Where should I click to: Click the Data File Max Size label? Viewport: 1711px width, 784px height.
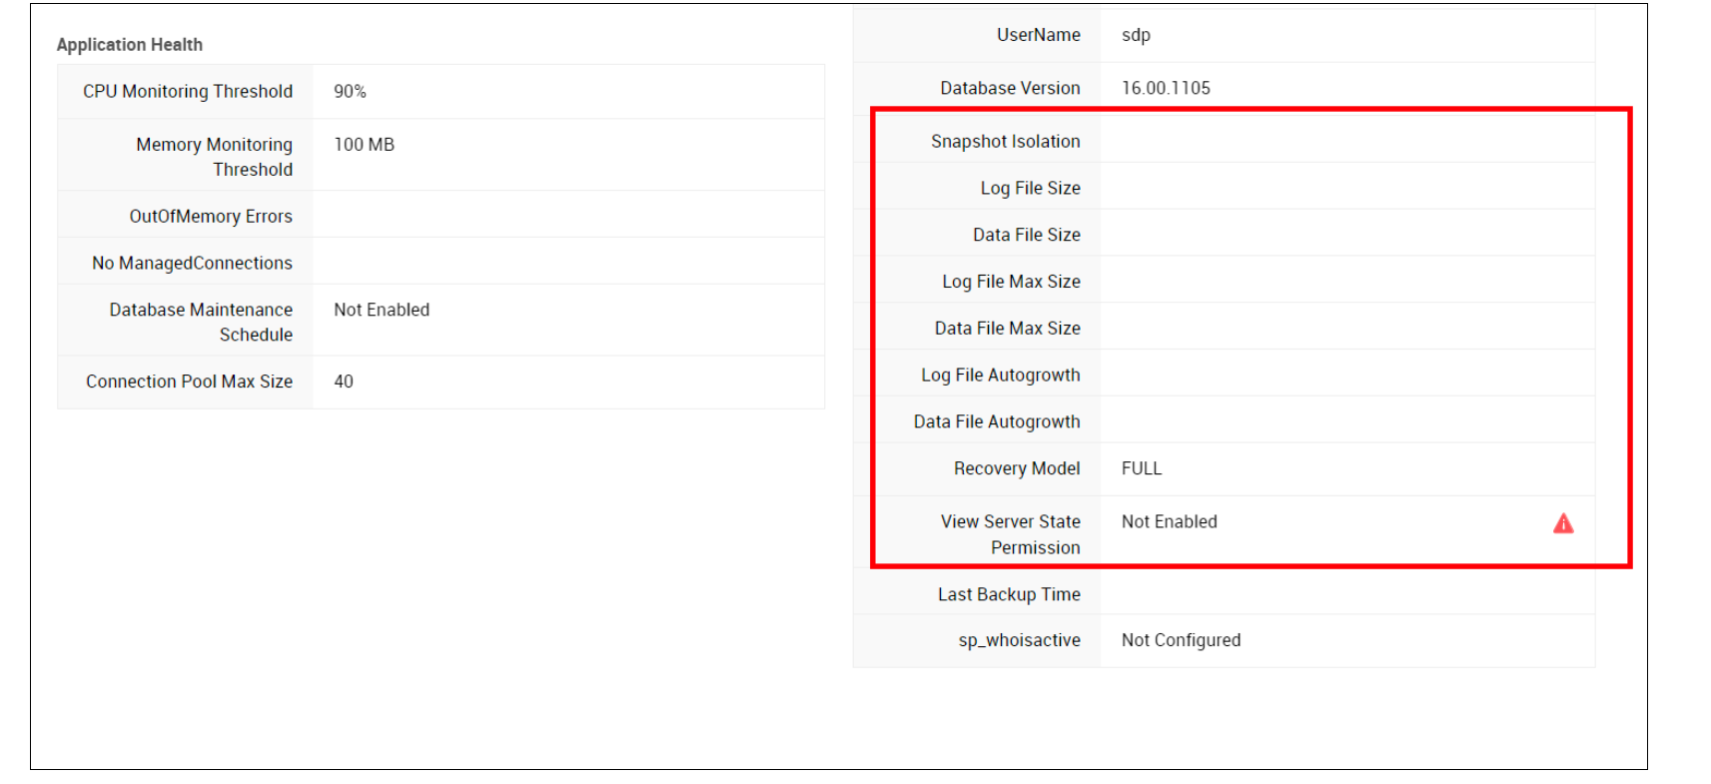(1007, 328)
